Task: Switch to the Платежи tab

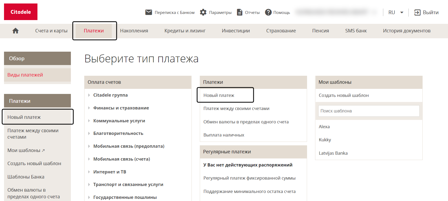Action: 94,31
